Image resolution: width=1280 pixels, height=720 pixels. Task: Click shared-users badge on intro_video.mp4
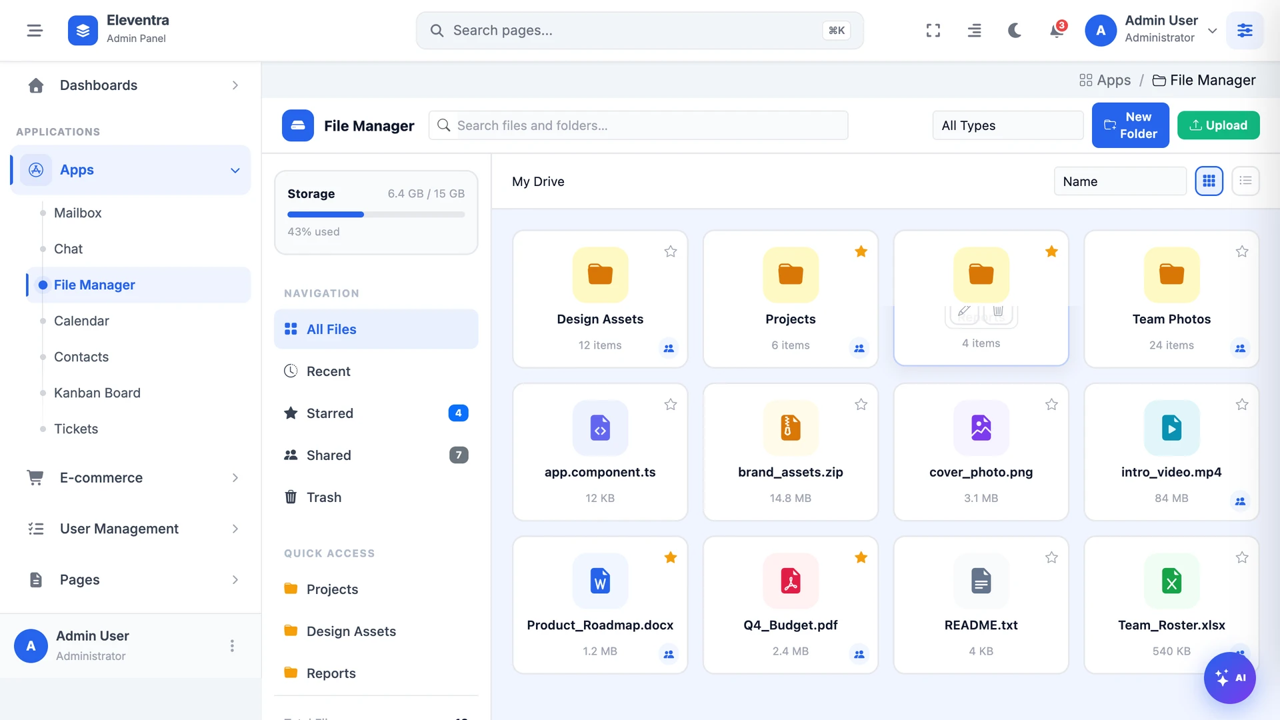click(1240, 501)
